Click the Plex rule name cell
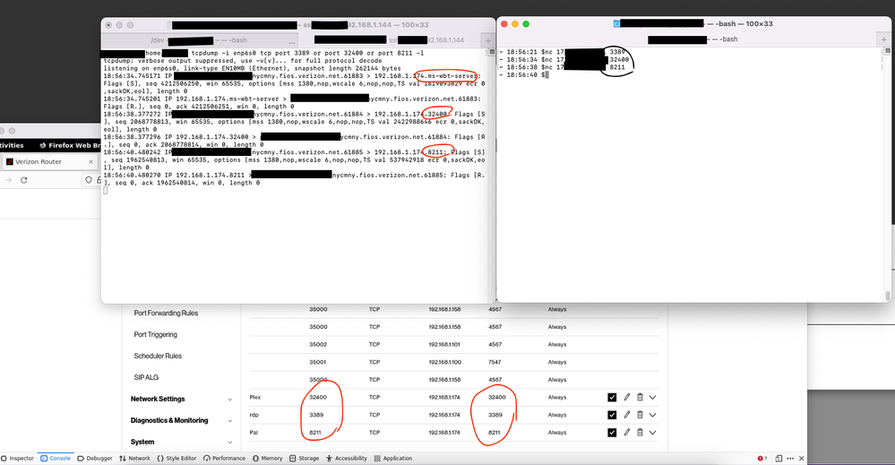This screenshot has height=465, width=895. pyautogui.click(x=255, y=397)
